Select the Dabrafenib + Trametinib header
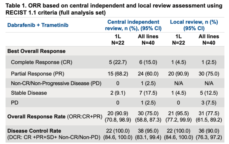Image resolution: width=229 pixels, height=144 pixels. [x=36, y=24]
